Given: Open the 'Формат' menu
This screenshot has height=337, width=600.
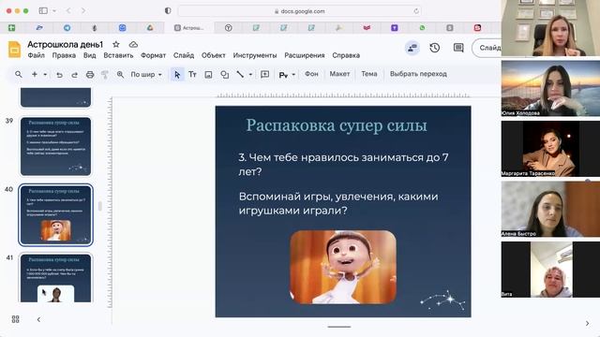Looking at the screenshot, I should (x=153, y=55).
